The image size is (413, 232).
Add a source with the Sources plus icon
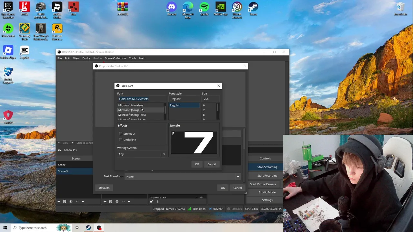tap(105, 201)
